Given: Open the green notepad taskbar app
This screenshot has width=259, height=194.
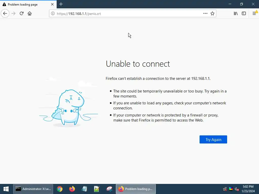Looking at the screenshot, I should 97,189.
